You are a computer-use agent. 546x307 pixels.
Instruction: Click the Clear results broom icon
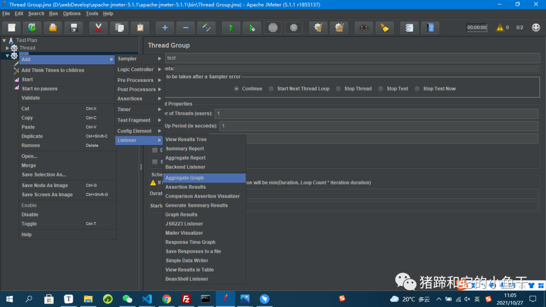pyautogui.click(x=318, y=27)
